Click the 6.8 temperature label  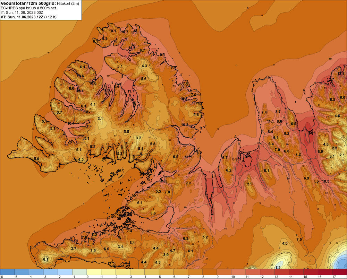pos(287,151)
